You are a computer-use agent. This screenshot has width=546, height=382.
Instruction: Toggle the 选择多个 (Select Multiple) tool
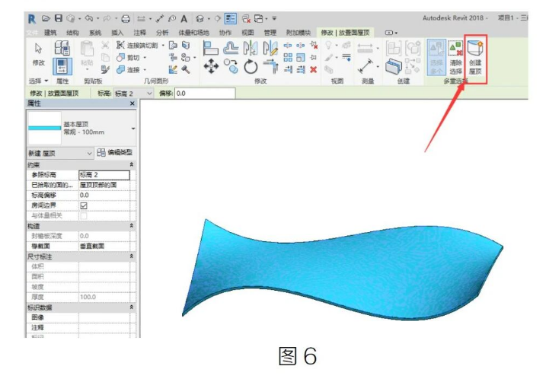coord(436,58)
